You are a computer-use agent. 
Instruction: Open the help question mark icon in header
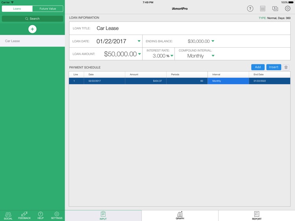tap(250, 9)
